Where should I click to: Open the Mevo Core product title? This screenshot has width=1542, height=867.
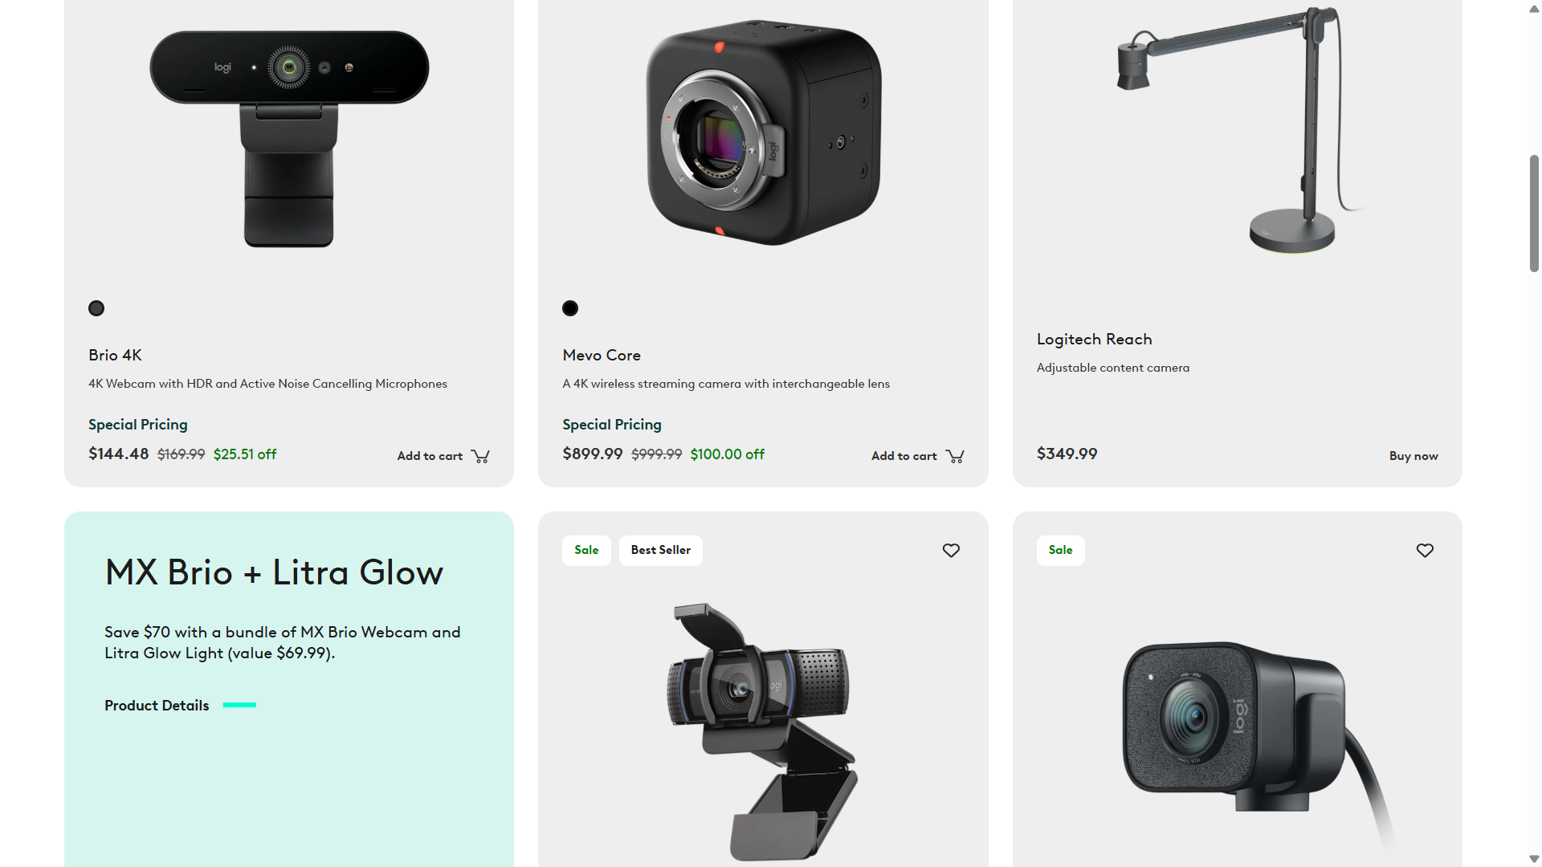point(602,355)
